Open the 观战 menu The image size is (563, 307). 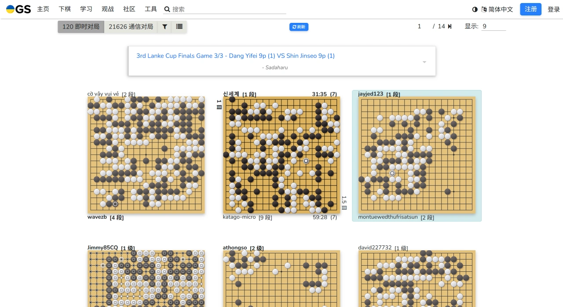pos(108,9)
